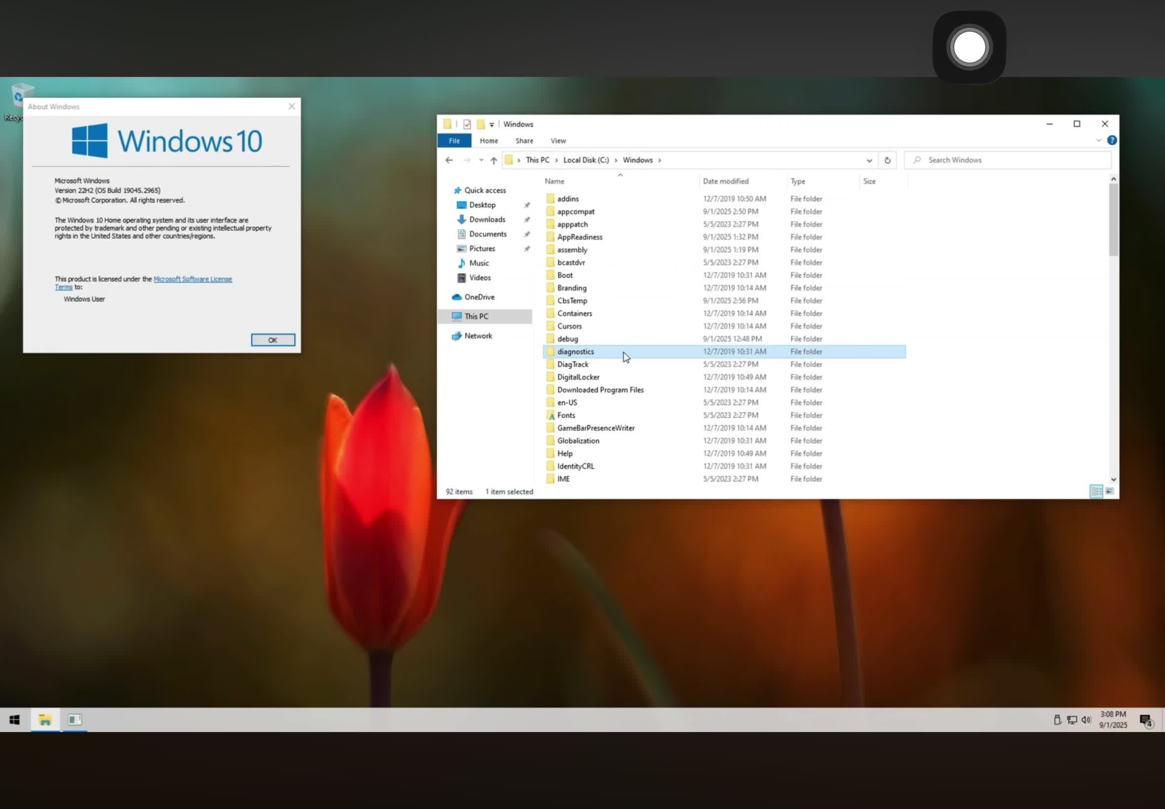This screenshot has width=1165, height=809.
Task: Expand the ribbon with the chevron
Action: [x=1098, y=141]
